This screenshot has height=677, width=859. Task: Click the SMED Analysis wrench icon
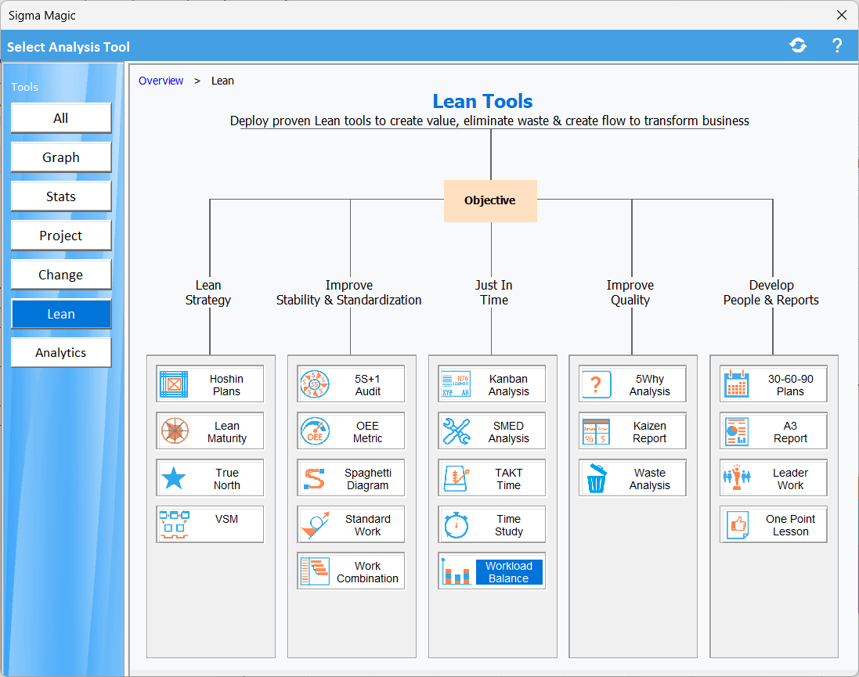pyautogui.click(x=456, y=431)
